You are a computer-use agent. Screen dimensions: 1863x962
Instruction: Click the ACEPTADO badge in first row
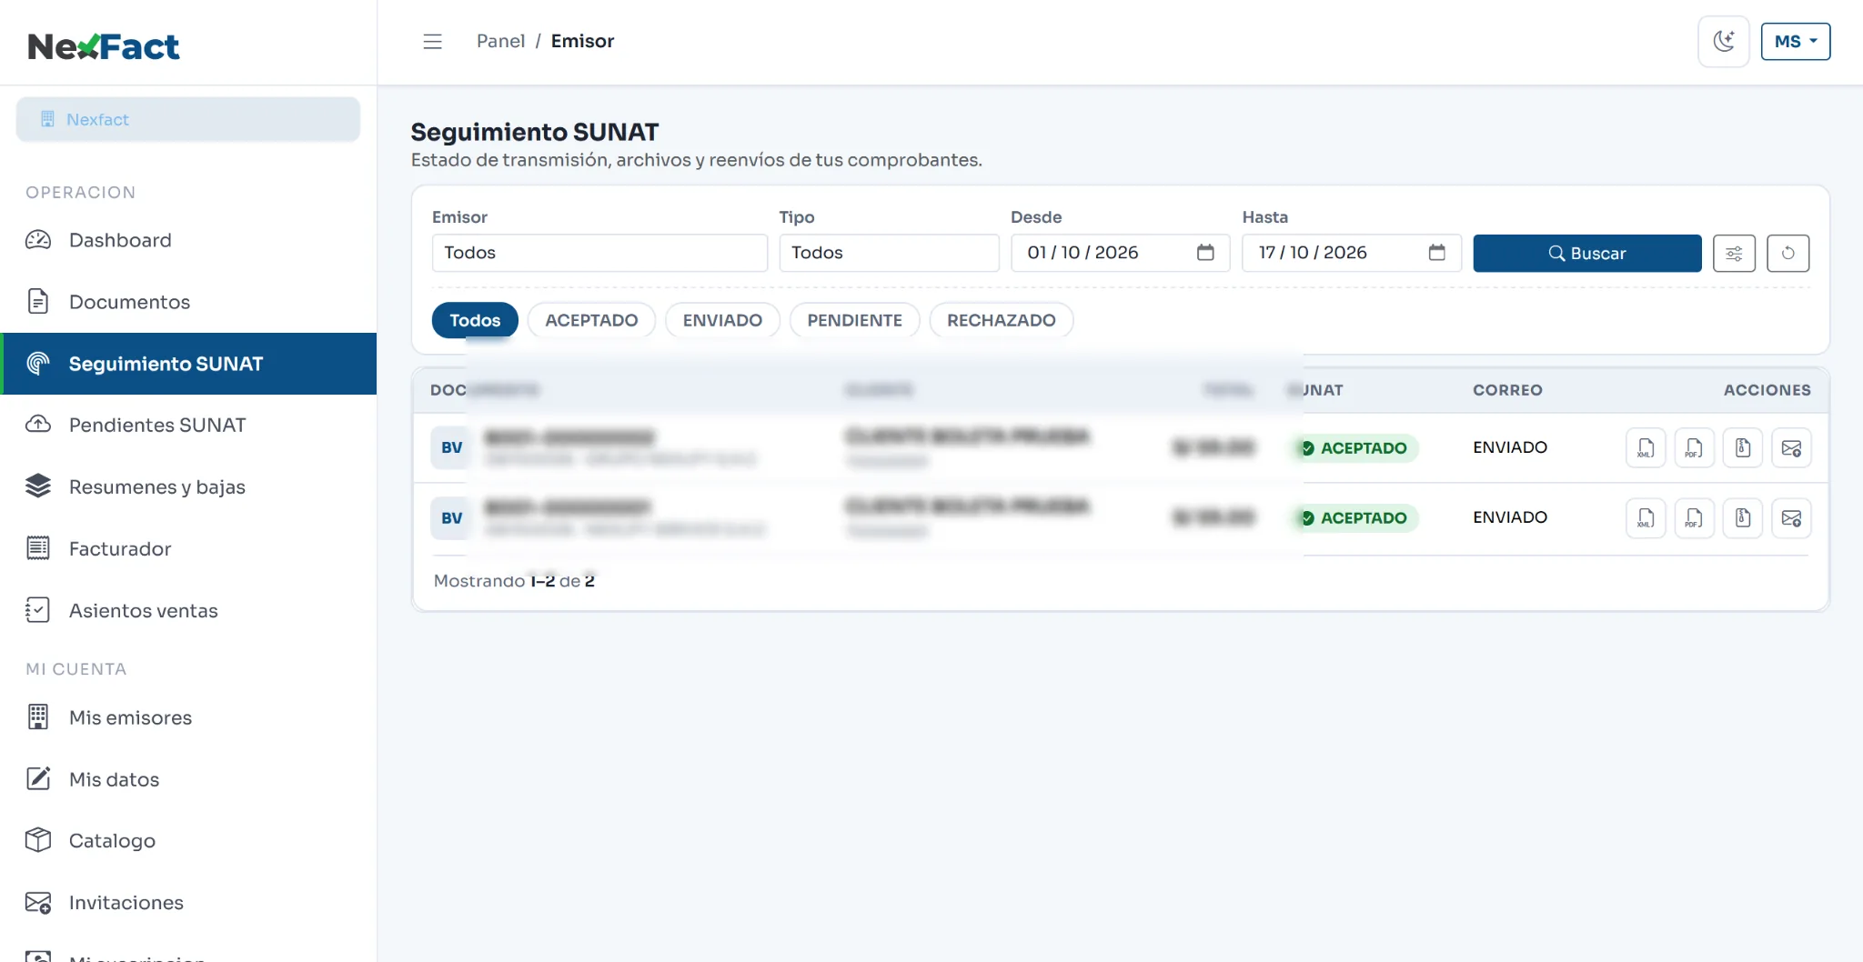(1354, 447)
